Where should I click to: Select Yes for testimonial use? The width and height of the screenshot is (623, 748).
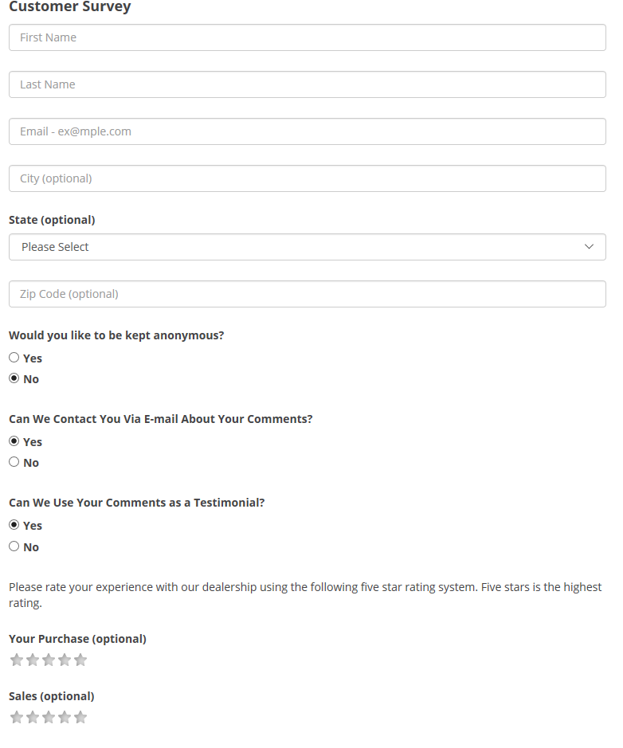14,525
